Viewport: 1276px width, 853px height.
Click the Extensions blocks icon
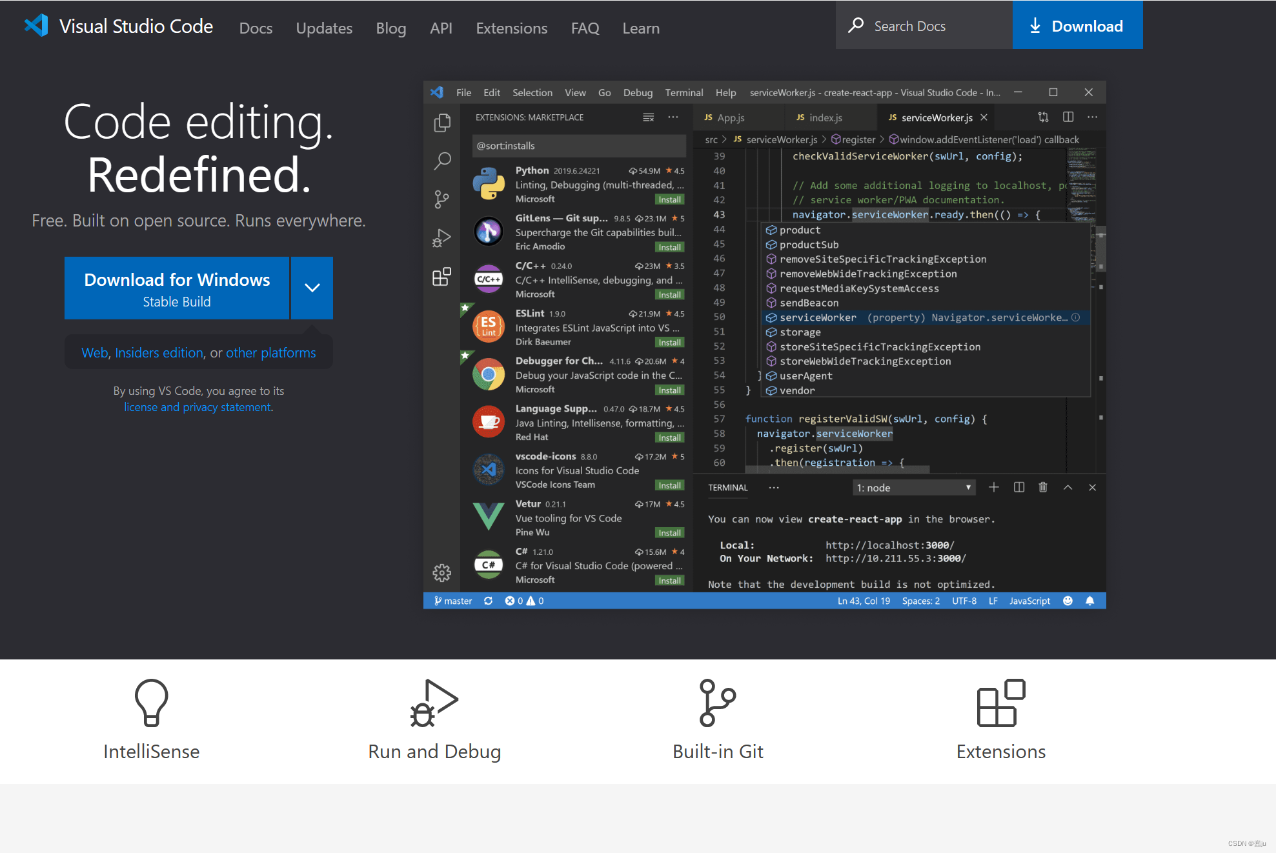click(1000, 703)
